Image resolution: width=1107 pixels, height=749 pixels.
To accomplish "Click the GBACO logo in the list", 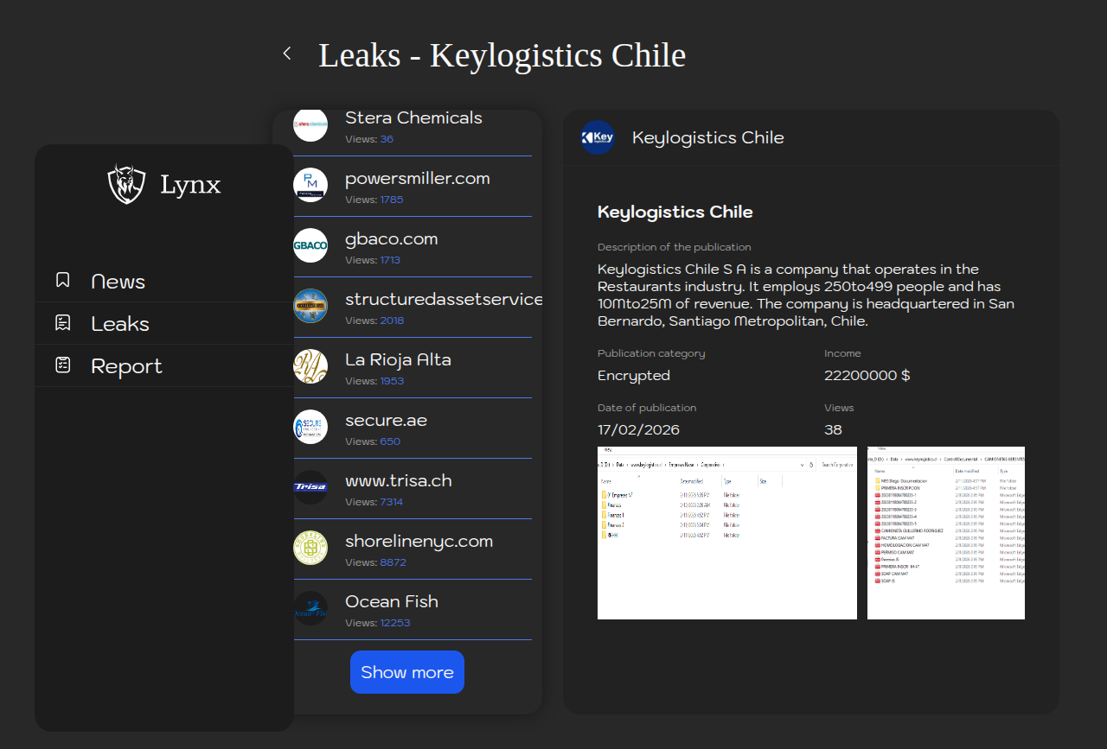I will click(310, 245).
